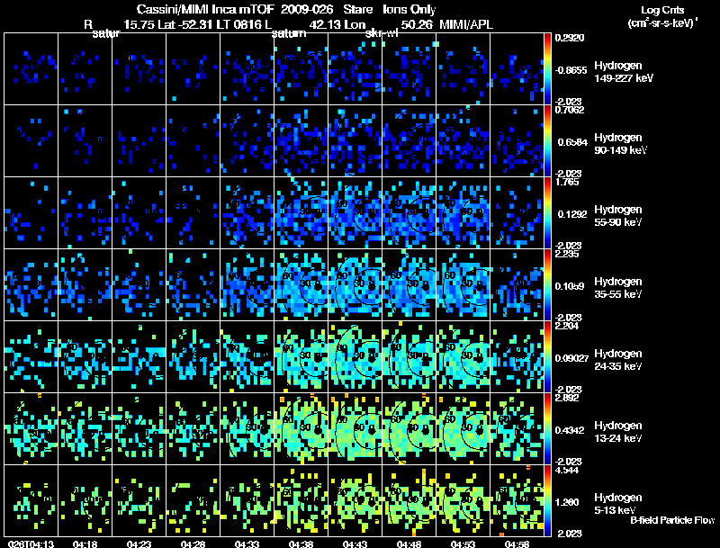Image resolution: width=720 pixels, height=548 pixels.
Task: Click the '1.260' color scale value
Action: pos(569,502)
